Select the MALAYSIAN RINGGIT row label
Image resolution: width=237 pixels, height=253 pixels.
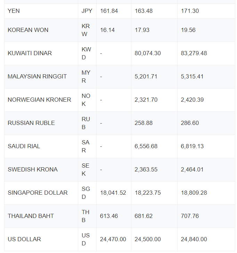37,76
